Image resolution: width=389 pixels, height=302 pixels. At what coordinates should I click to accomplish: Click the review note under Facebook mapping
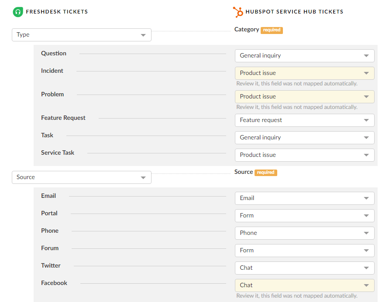[297, 296]
